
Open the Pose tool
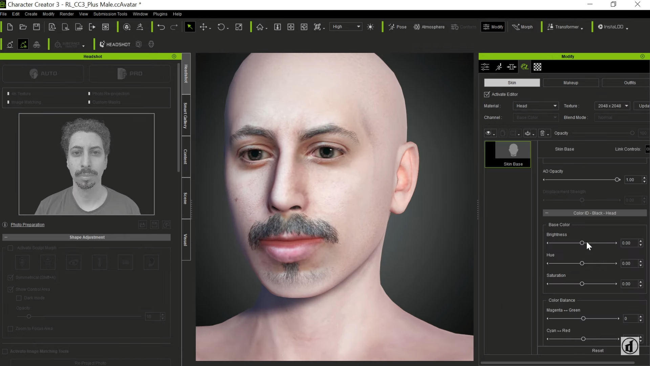click(x=397, y=27)
